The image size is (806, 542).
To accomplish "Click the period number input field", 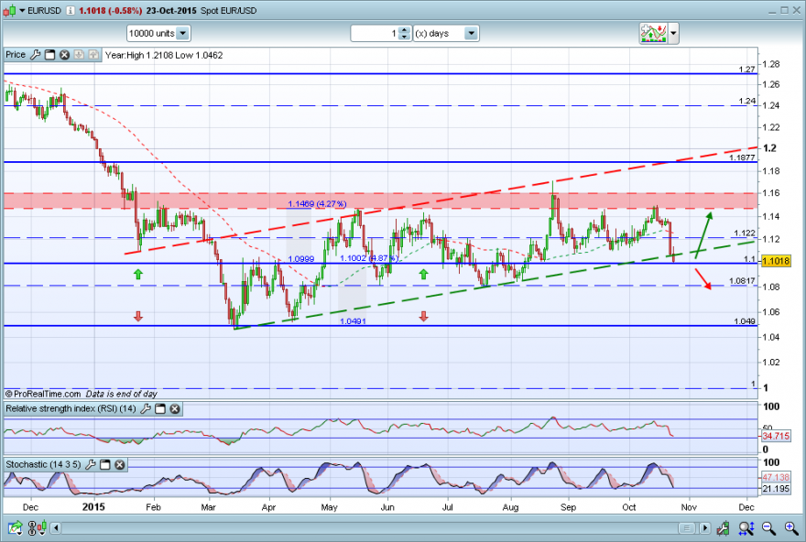I will tap(375, 33).
